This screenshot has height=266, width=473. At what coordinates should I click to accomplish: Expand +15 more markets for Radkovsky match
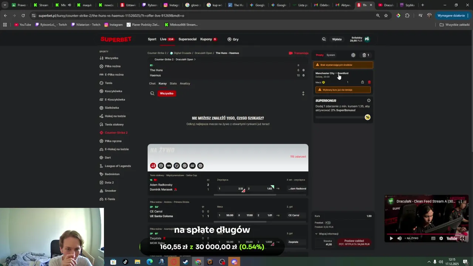pos(278,189)
